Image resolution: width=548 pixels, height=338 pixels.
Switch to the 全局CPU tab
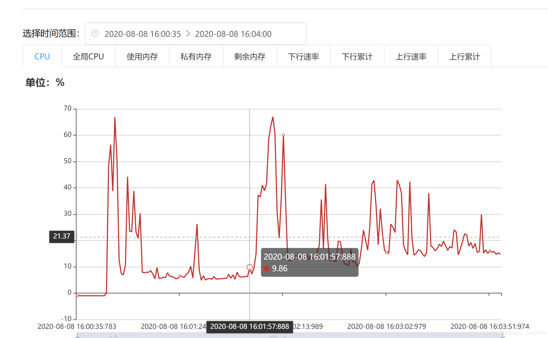(88, 57)
